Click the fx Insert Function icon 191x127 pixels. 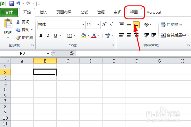(72, 53)
